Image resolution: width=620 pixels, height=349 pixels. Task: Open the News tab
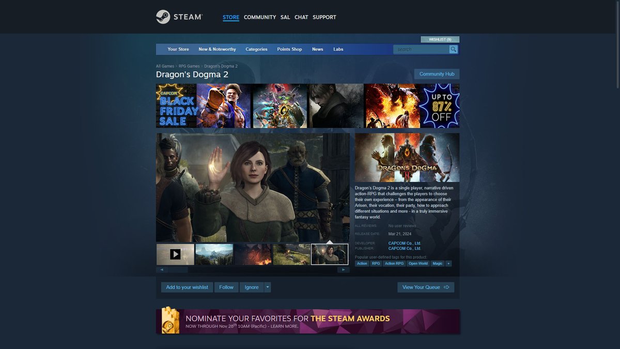click(318, 49)
